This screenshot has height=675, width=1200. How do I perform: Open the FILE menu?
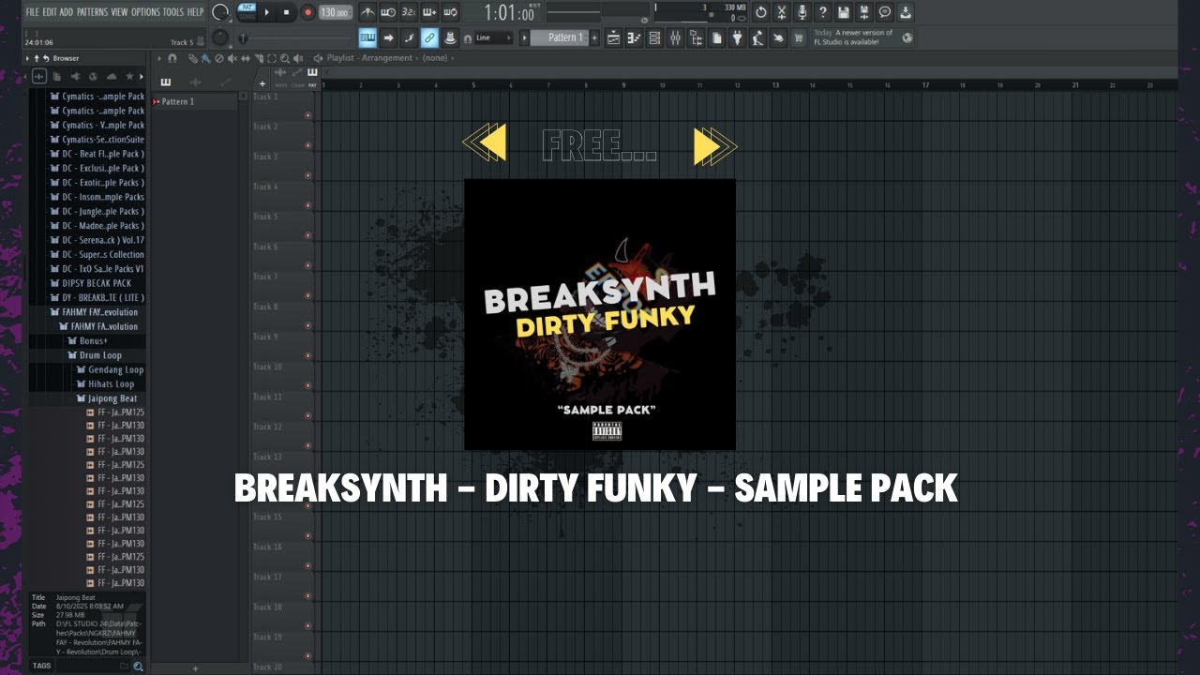click(32, 12)
